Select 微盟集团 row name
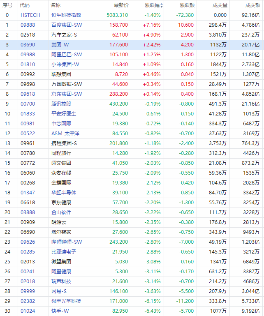Image resolution: width=264 pixels, height=316 pixels. point(61,262)
